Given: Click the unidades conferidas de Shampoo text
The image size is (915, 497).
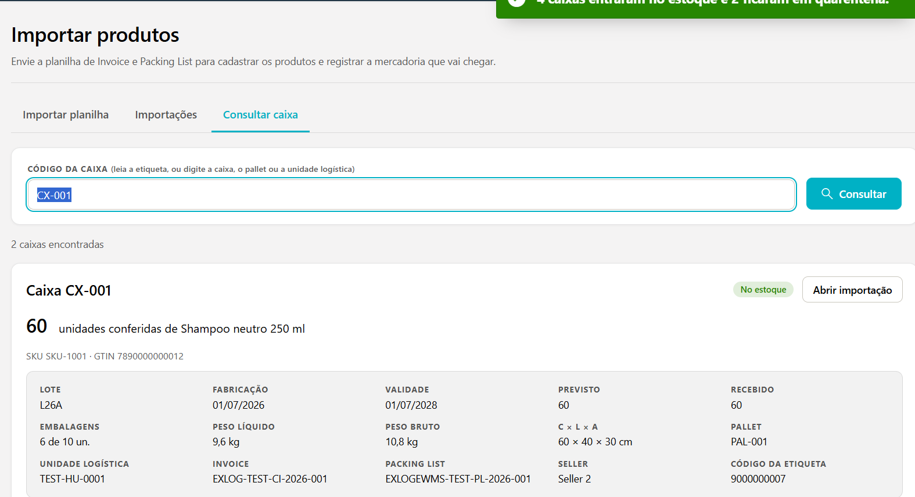Looking at the screenshot, I should (182, 329).
